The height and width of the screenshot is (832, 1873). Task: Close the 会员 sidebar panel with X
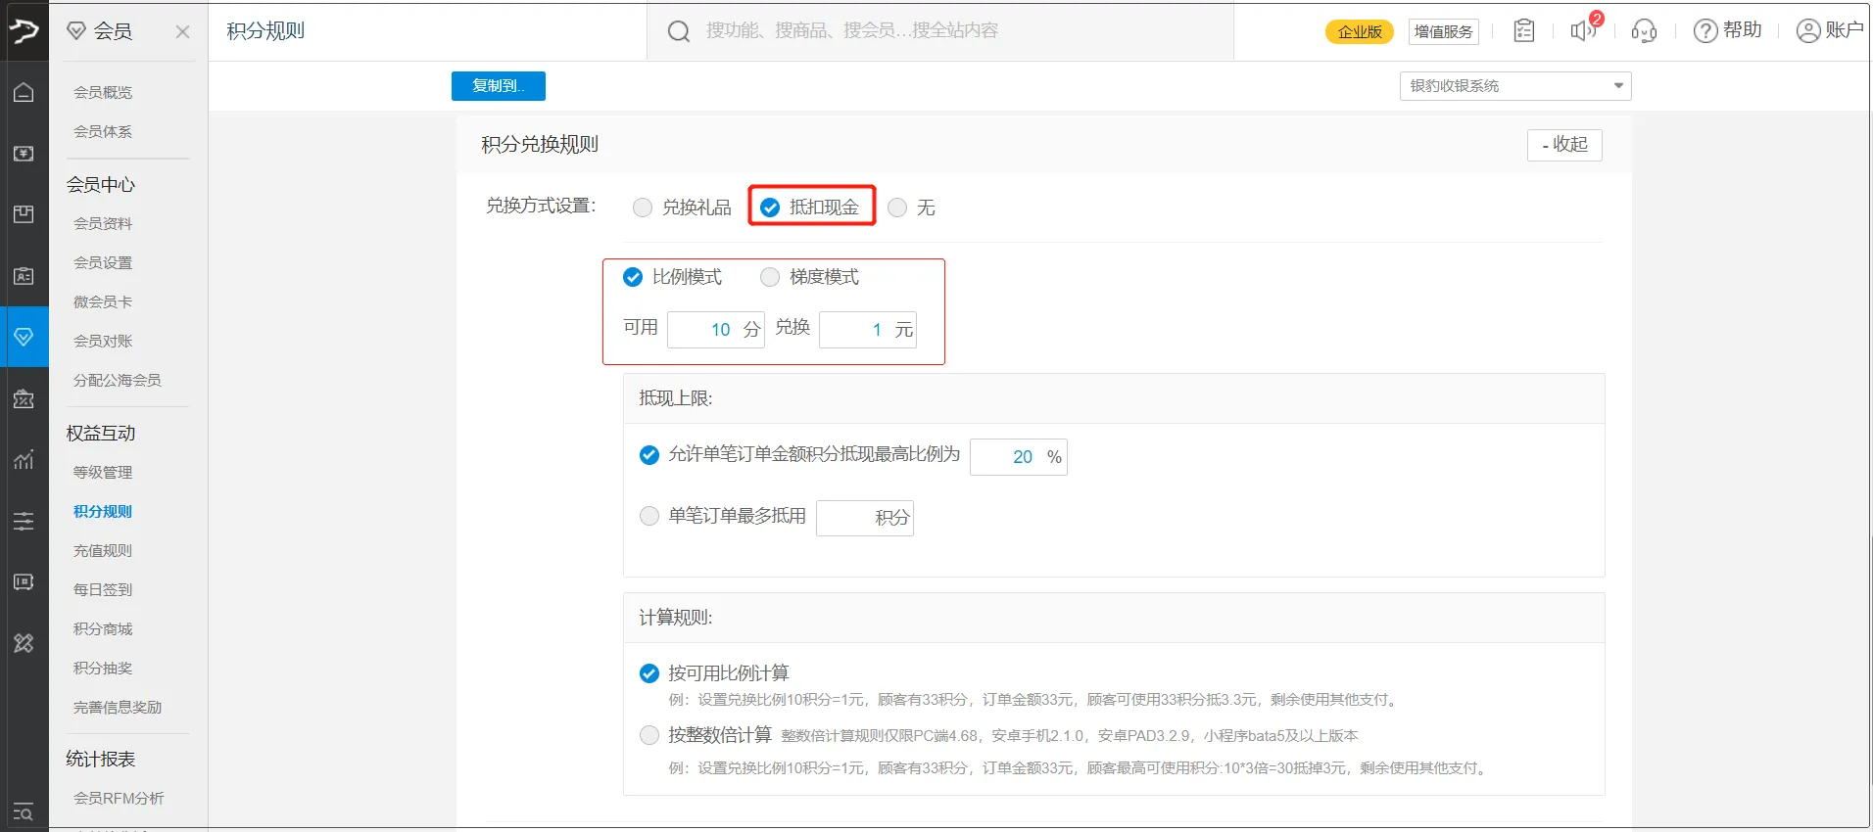click(x=182, y=31)
